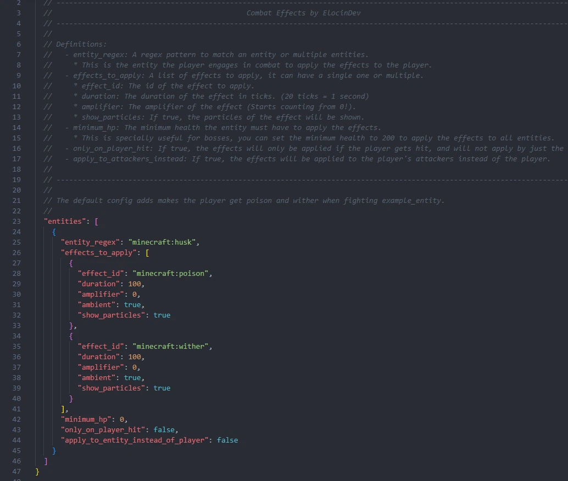Select the "minecraft:poison" effect id value
This screenshot has width=568, height=481.
click(170, 274)
